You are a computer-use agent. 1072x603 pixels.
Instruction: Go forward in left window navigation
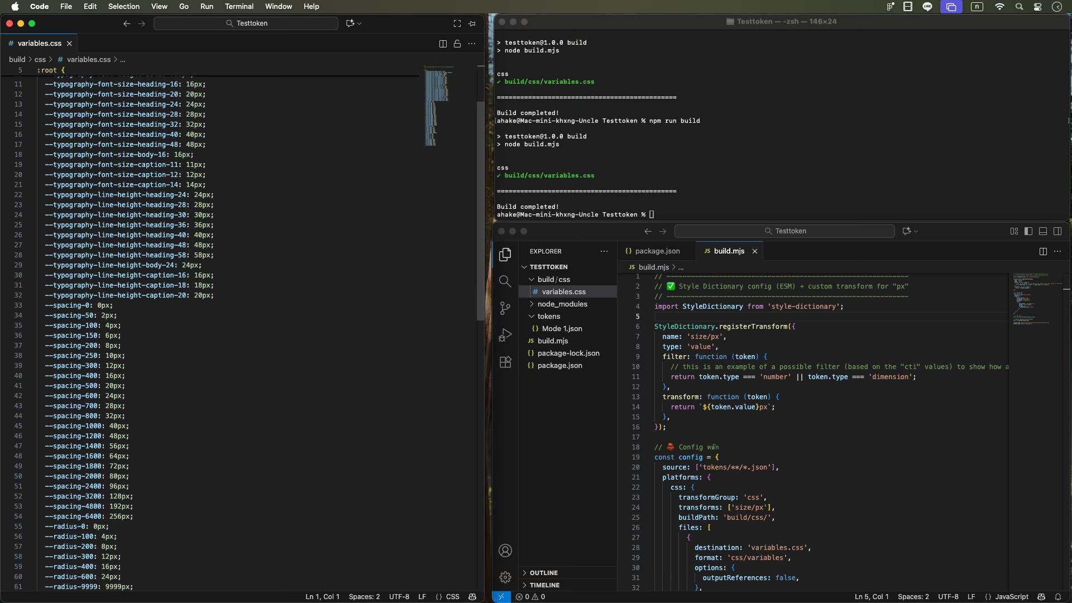pos(141,23)
